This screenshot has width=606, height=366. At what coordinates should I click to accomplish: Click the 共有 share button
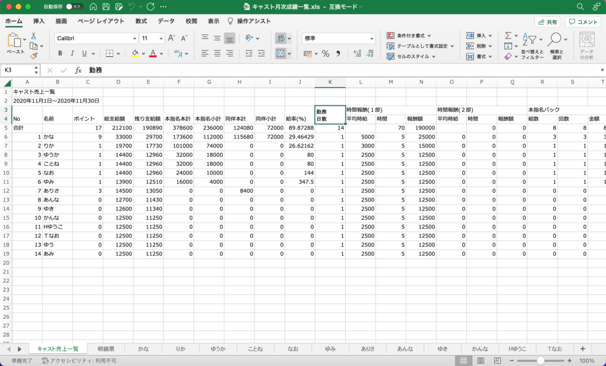tap(547, 22)
